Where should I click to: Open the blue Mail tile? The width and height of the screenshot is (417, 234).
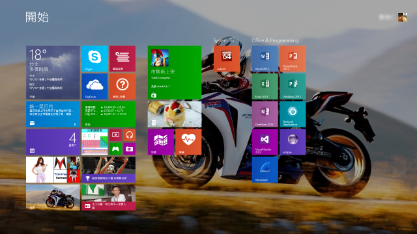53,114
